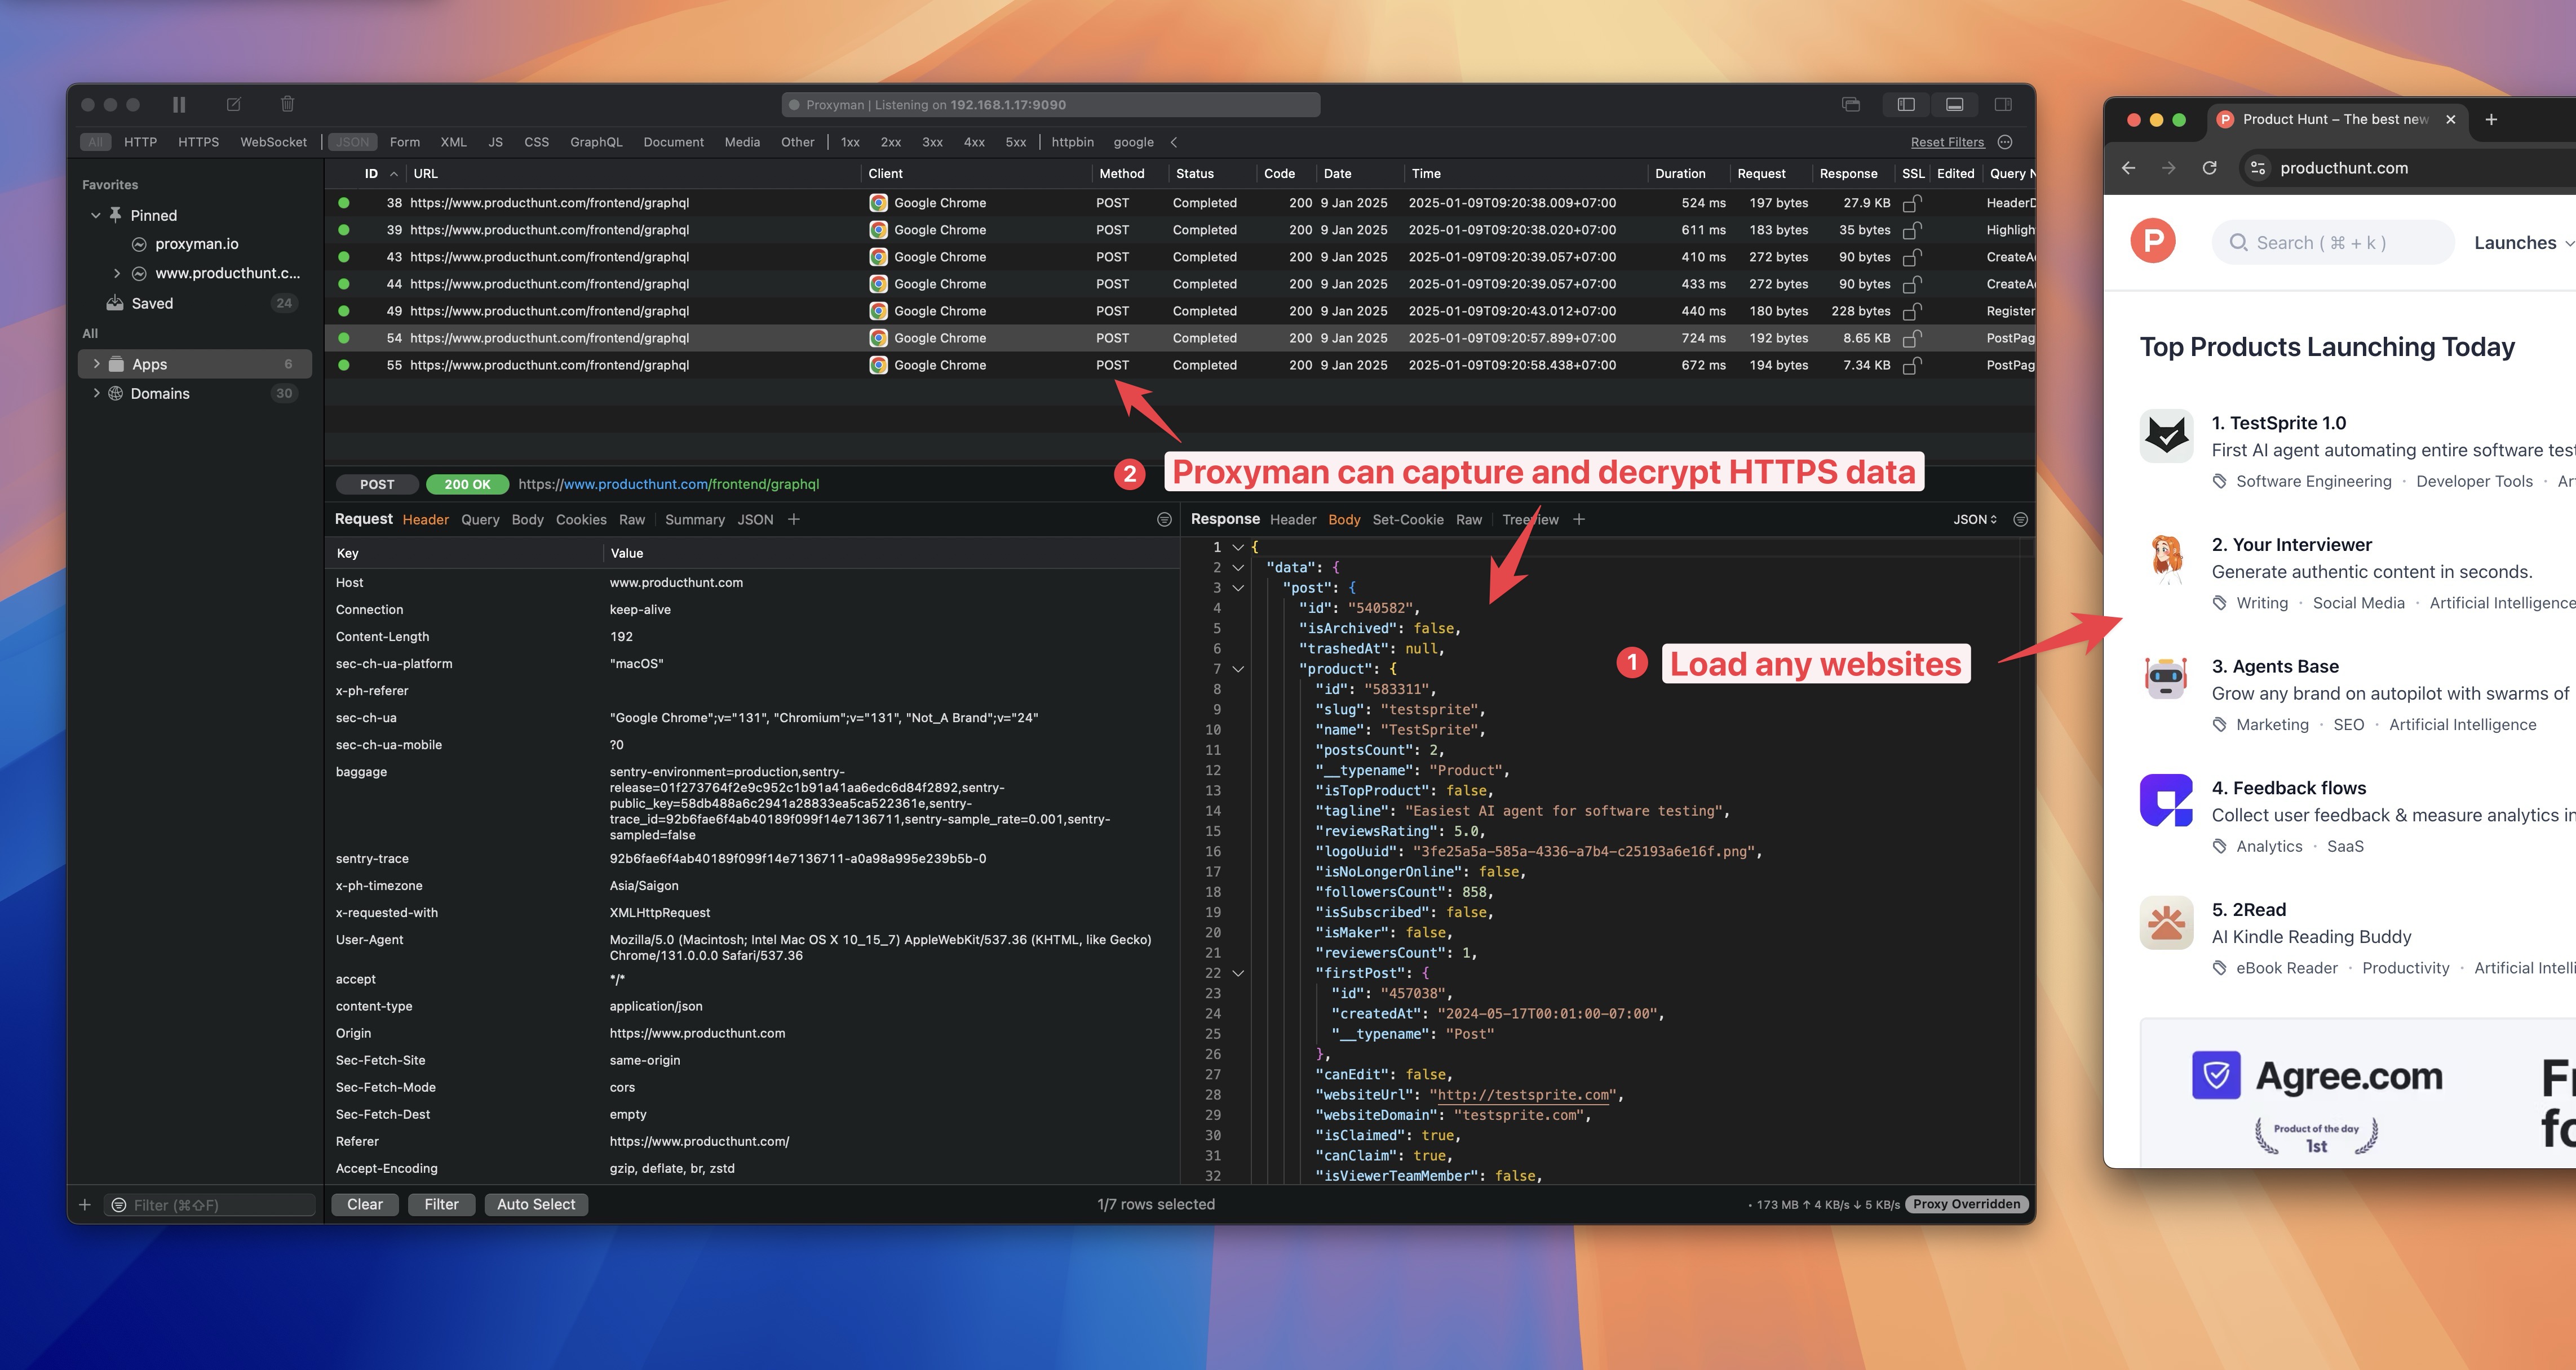Open the filter options ellipsis next to Reset Filters
The width and height of the screenshot is (2576, 1370).
2005,142
